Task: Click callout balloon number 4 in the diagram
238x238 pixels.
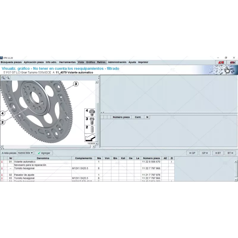Action: 2,113
